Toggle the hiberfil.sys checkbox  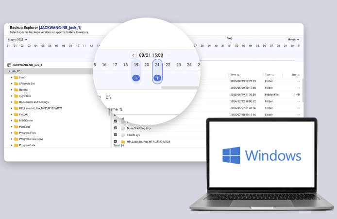[x=116, y=135]
